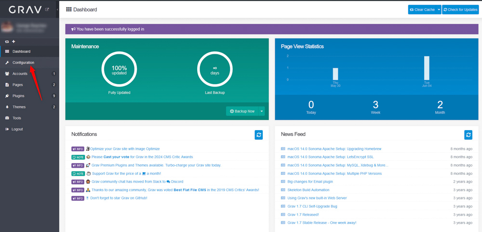
Task: Click the briefcase icon beside Tools
Action: tap(7, 118)
